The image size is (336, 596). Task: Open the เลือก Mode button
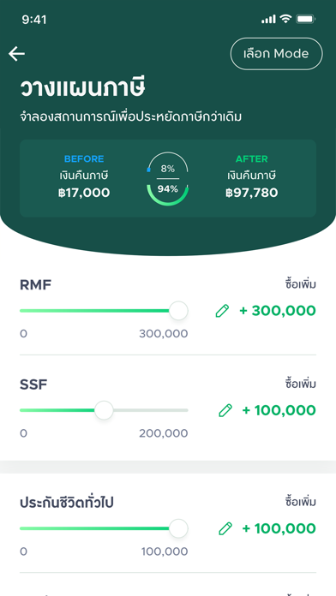(x=276, y=54)
